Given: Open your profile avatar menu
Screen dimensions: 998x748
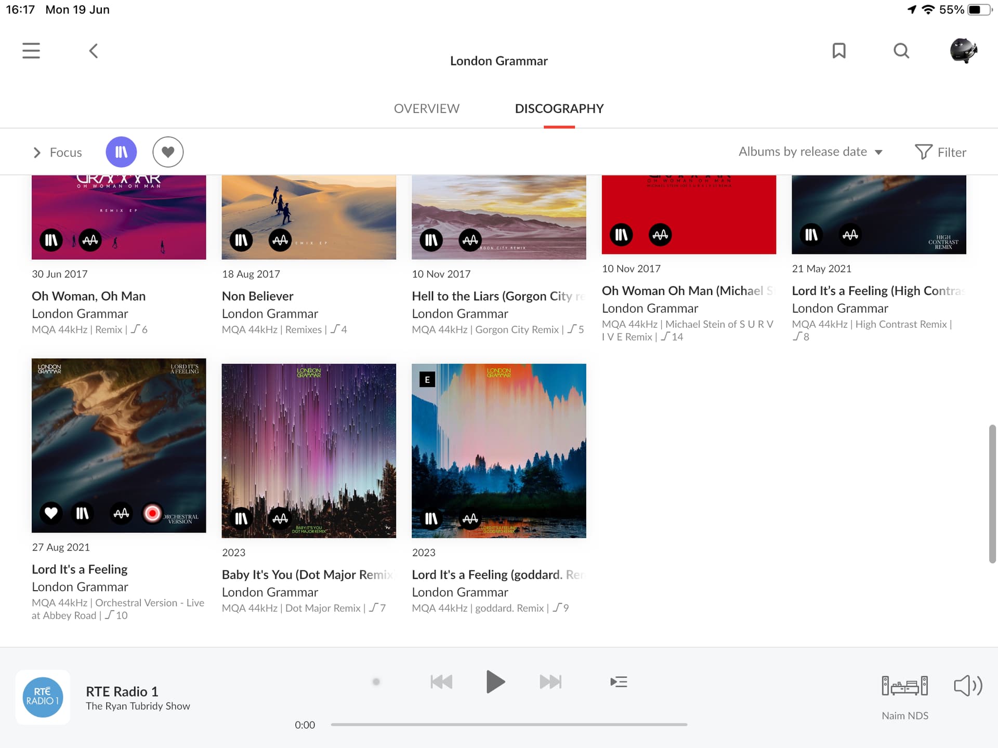Looking at the screenshot, I should point(964,50).
